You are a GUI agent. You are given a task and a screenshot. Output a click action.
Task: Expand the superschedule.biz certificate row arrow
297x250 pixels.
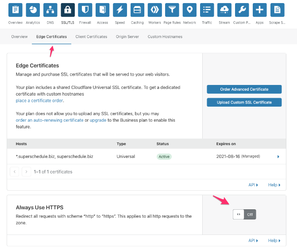tap(278, 157)
